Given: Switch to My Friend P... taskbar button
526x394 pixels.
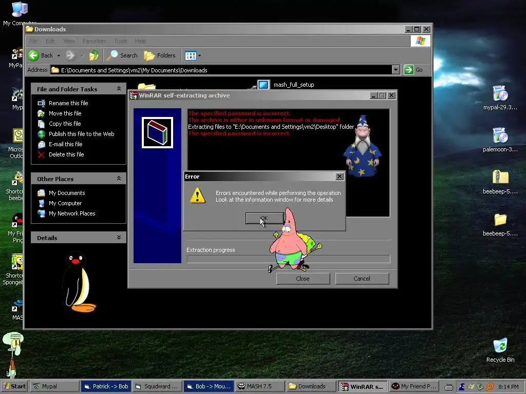Looking at the screenshot, I should point(415,386).
